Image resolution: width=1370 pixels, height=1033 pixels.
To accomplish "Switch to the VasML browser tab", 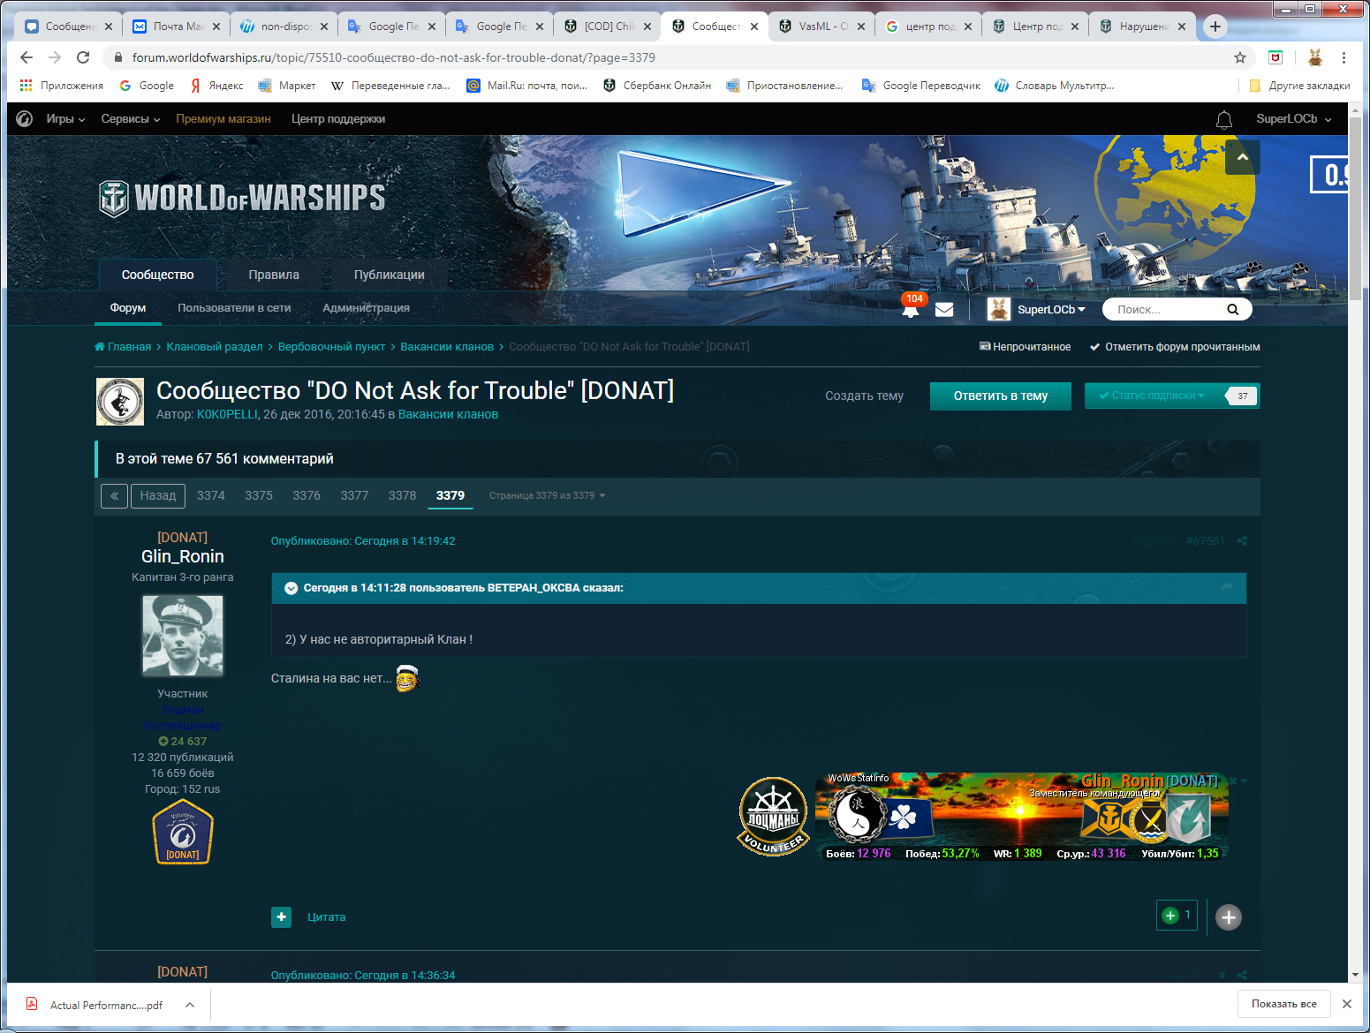I will [821, 26].
